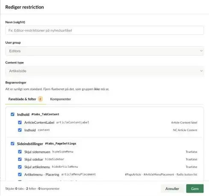209x196 pixels.
Task: Click the NC Article Content type text
Action: (x=185, y=130)
